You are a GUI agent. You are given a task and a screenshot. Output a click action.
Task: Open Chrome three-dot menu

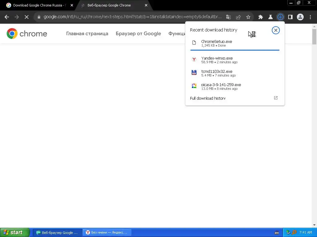310,17
